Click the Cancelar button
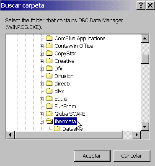The image size is (155, 166). pos(132,156)
